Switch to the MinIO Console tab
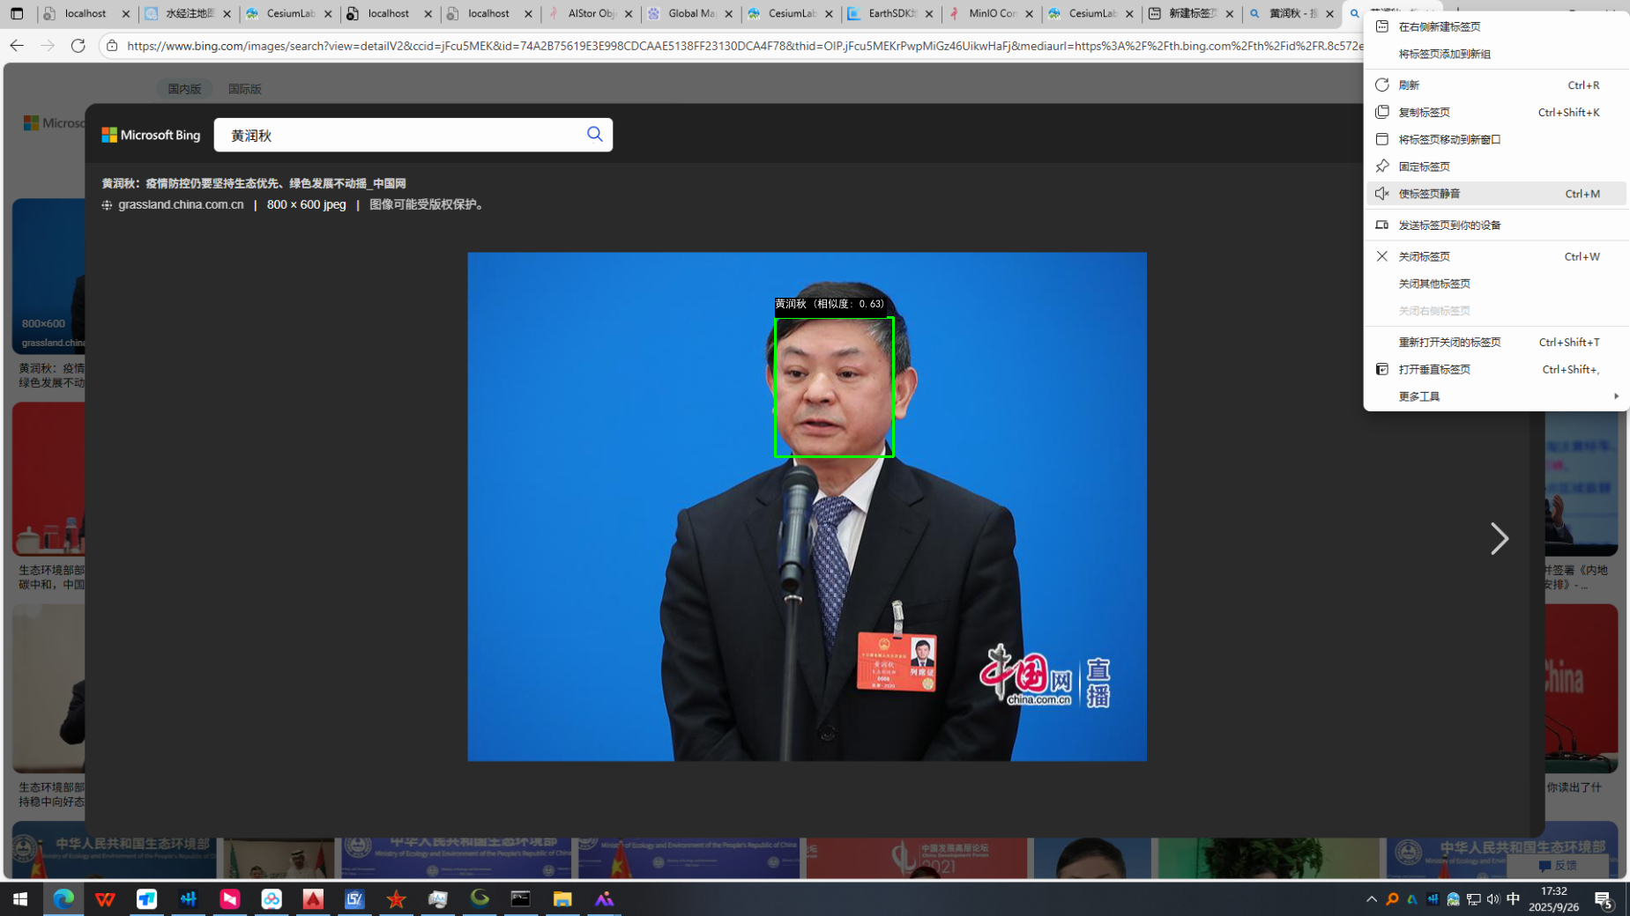 point(990,14)
